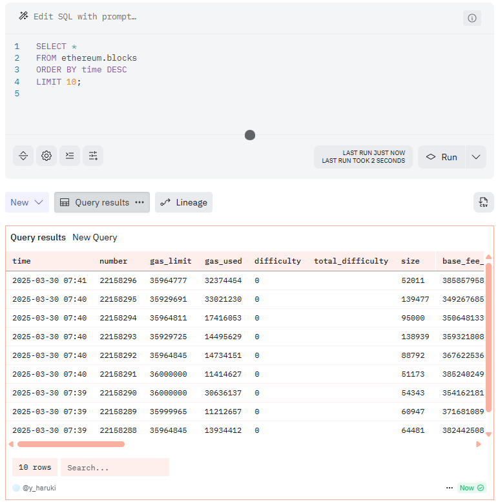Screen dimensions: 498x502
Task: Select the Query results tab
Action: click(x=102, y=202)
